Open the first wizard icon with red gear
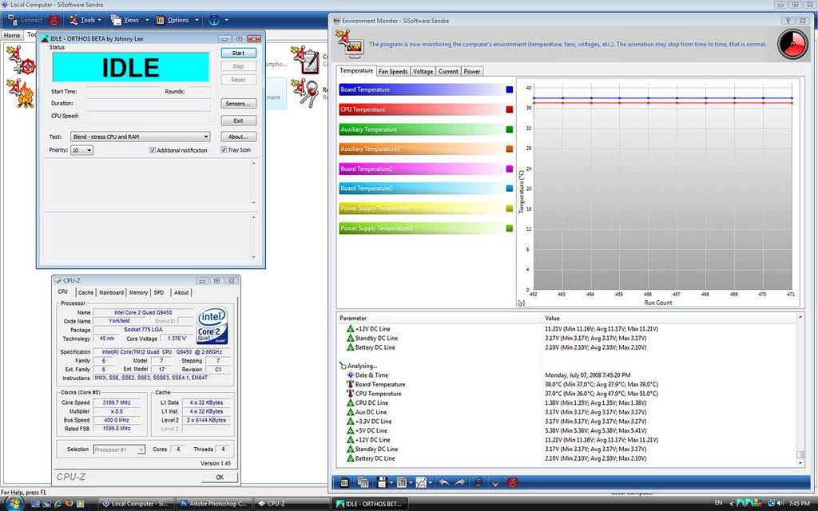818x511 pixels. (21, 60)
